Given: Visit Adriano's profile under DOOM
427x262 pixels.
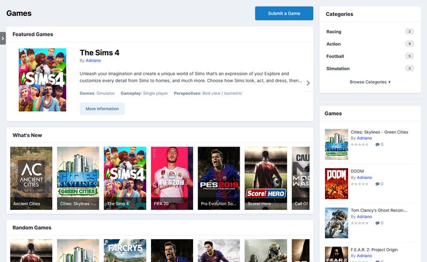Looking at the screenshot, I should (x=365, y=177).
